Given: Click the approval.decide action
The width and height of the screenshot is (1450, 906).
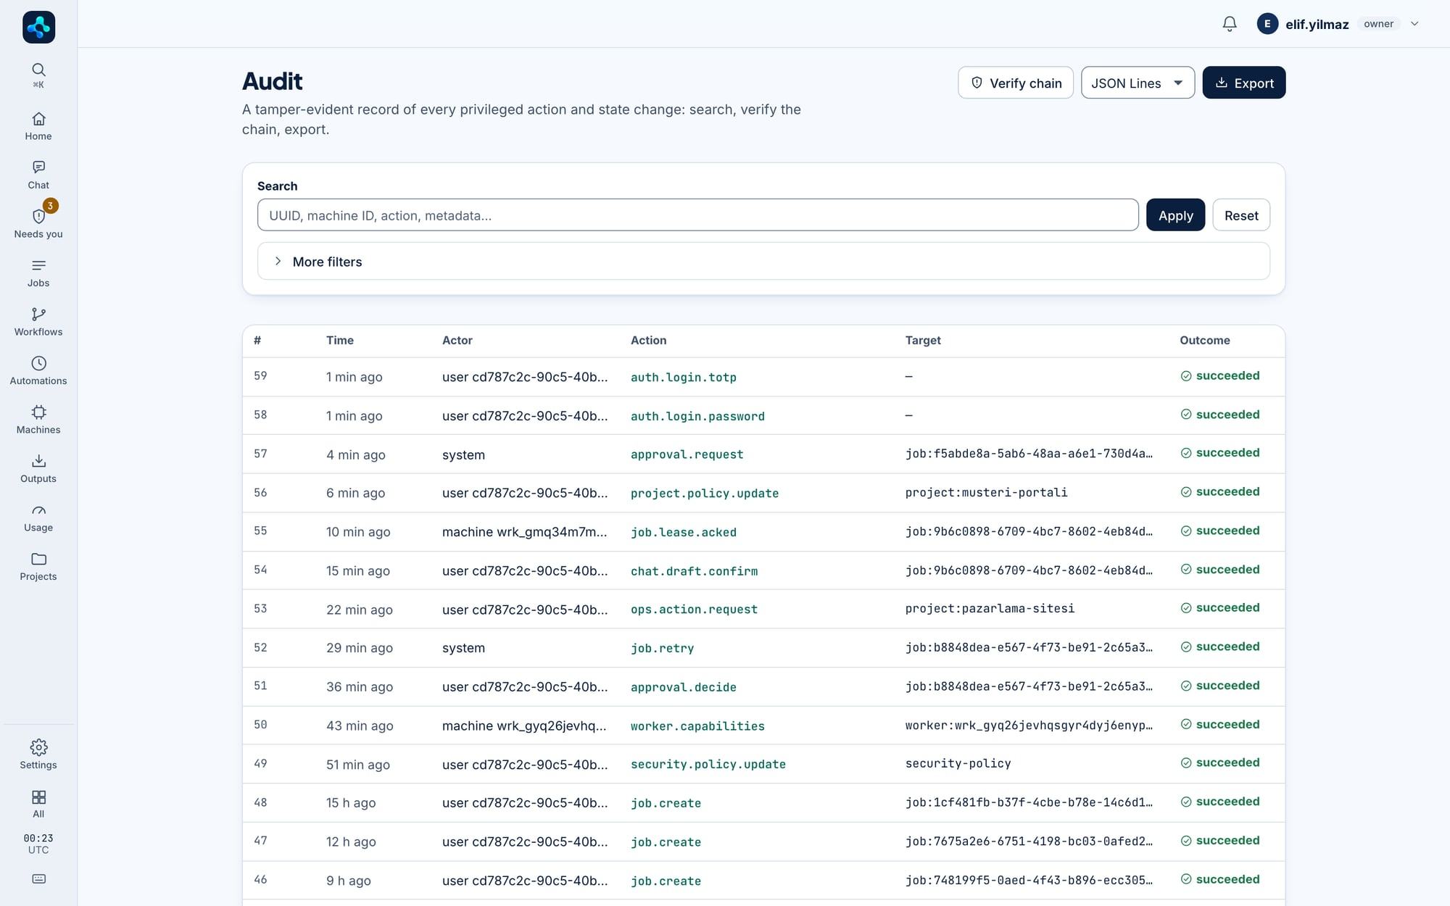Looking at the screenshot, I should [684, 687].
